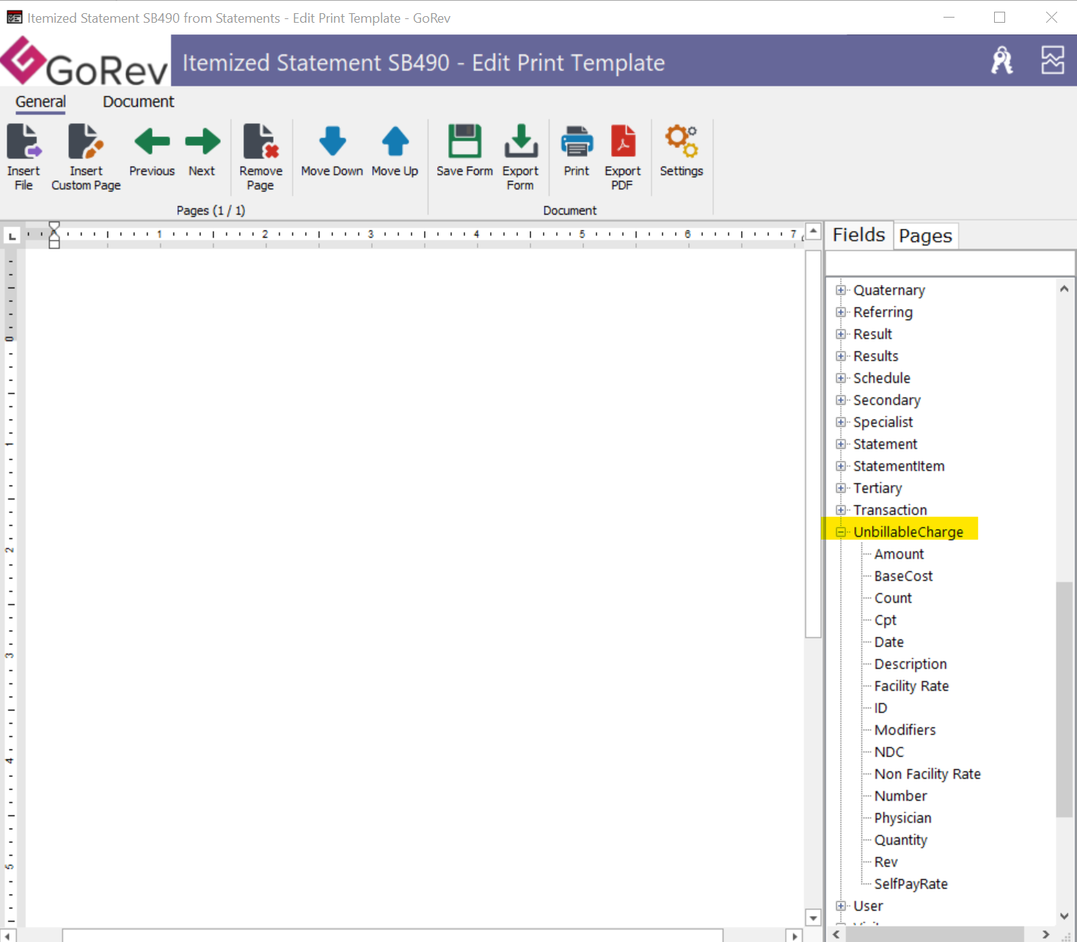Screen dimensions: 1077x942
Task: Click the Move Down arrow
Action: [x=332, y=141]
